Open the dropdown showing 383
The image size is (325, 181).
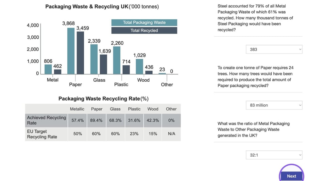point(274,49)
